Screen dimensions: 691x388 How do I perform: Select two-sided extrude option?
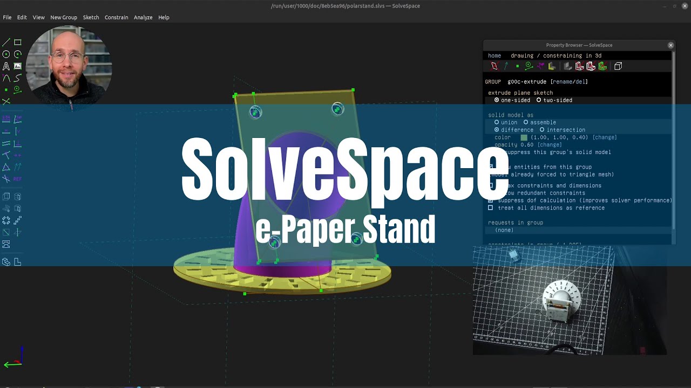click(x=554, y=100)
